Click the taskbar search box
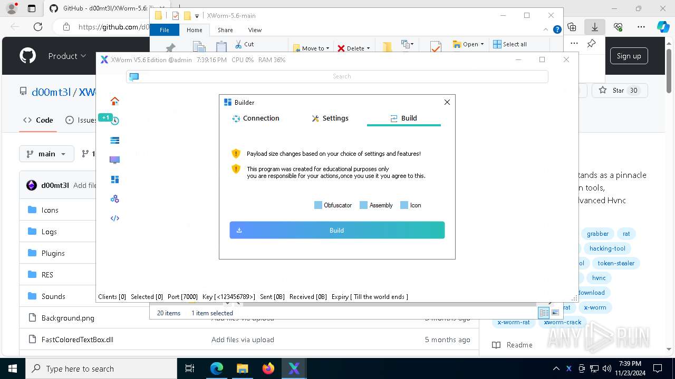Image resolution: width=675 pixels, height=379 pixels. (x=101, y=368)
